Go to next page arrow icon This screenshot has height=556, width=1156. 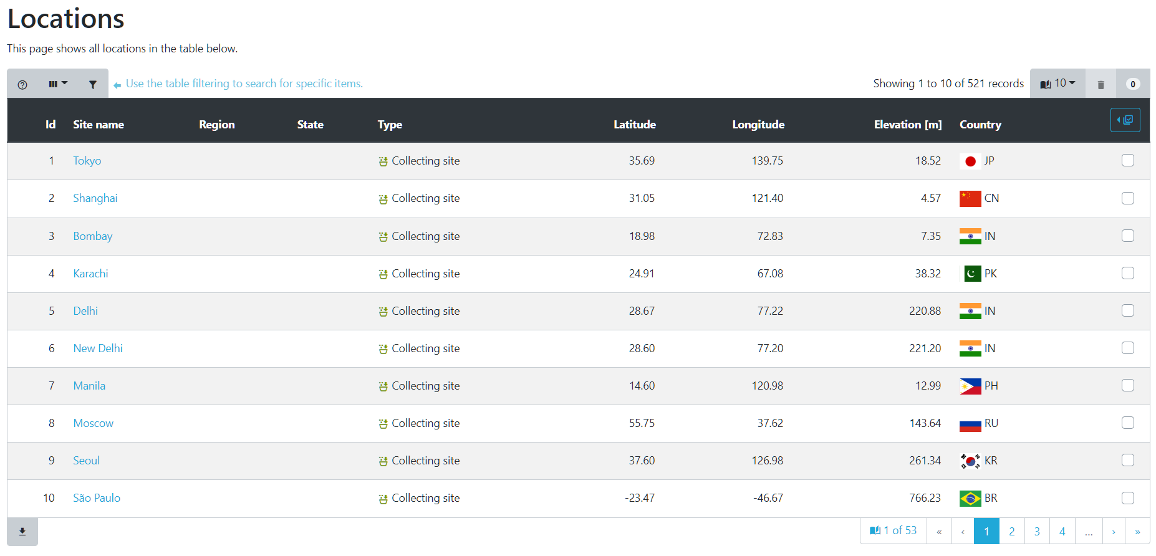pos(1113,532)
